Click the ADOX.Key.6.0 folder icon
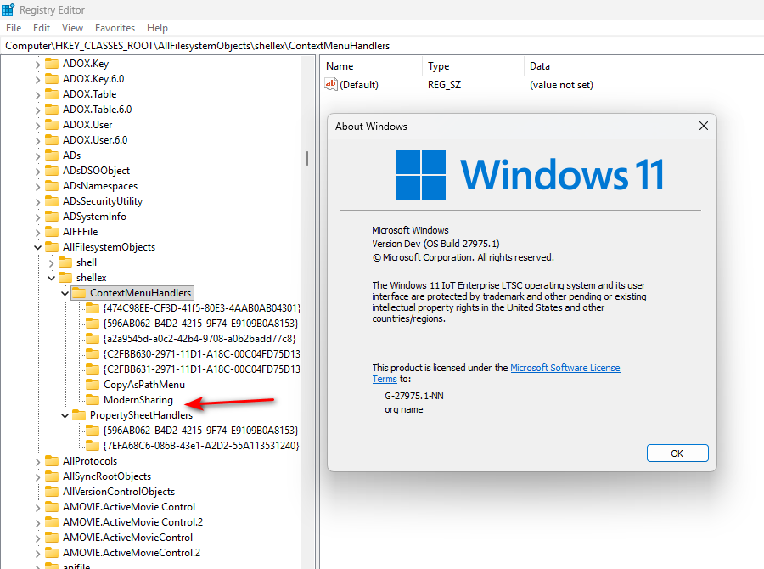This screenshot has width=764, height=569. coord(51,78)
